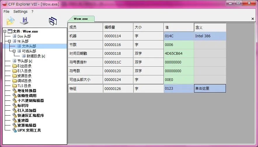Viewport: 258px width, 147px height.
Task: Click the 0000011C offset cell
Action: pos(118,62)
